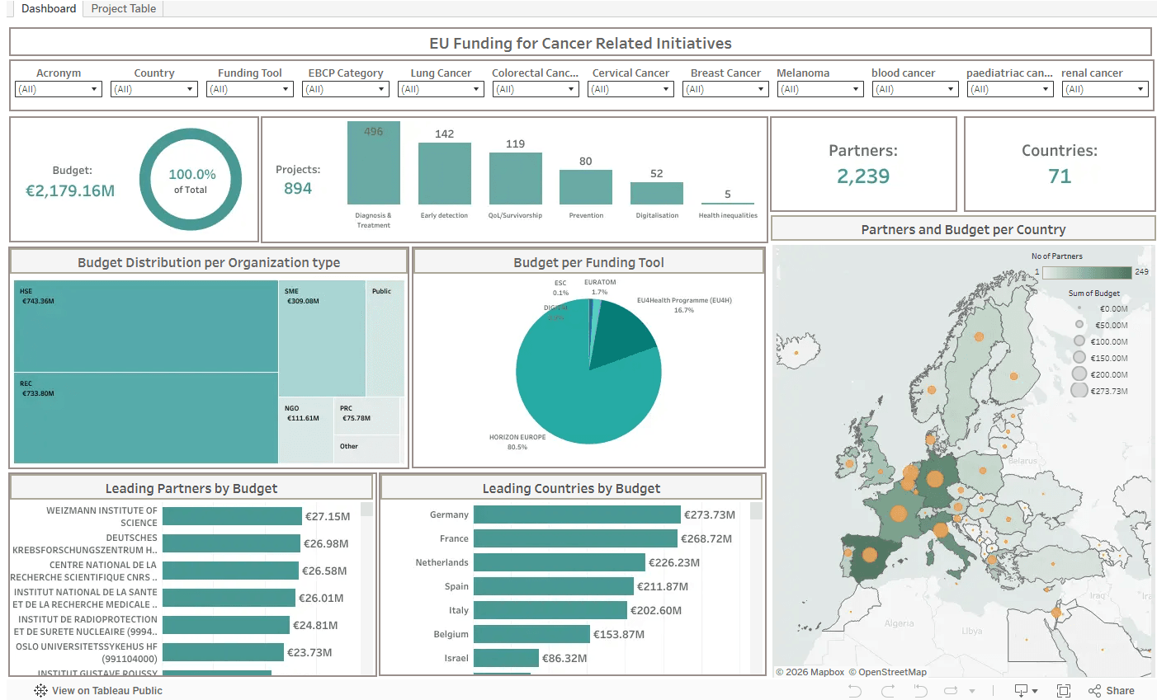Viewport: 1157px width, 700px height.
Task: Open the Acronym filter dropdown
Action: pyautogui.click(x=59, y=89)
